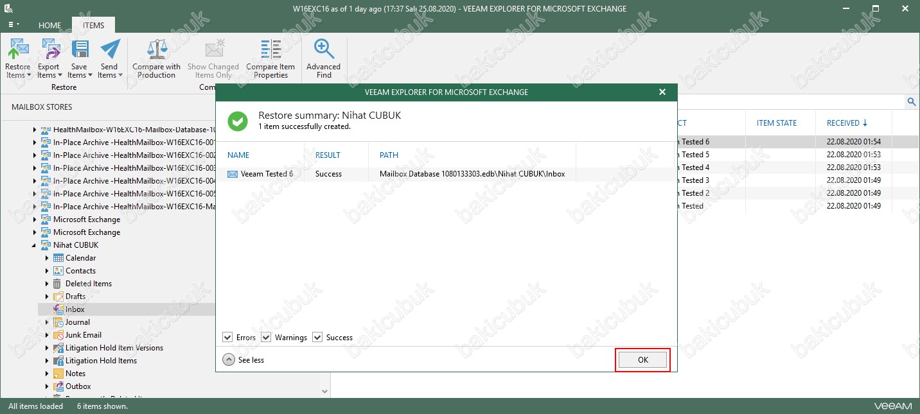Screen dimensions: 920x414
Task: Collapse the Nihat CUBUK mailbox node
Action: pyautogui.click(x=35, y=245)
